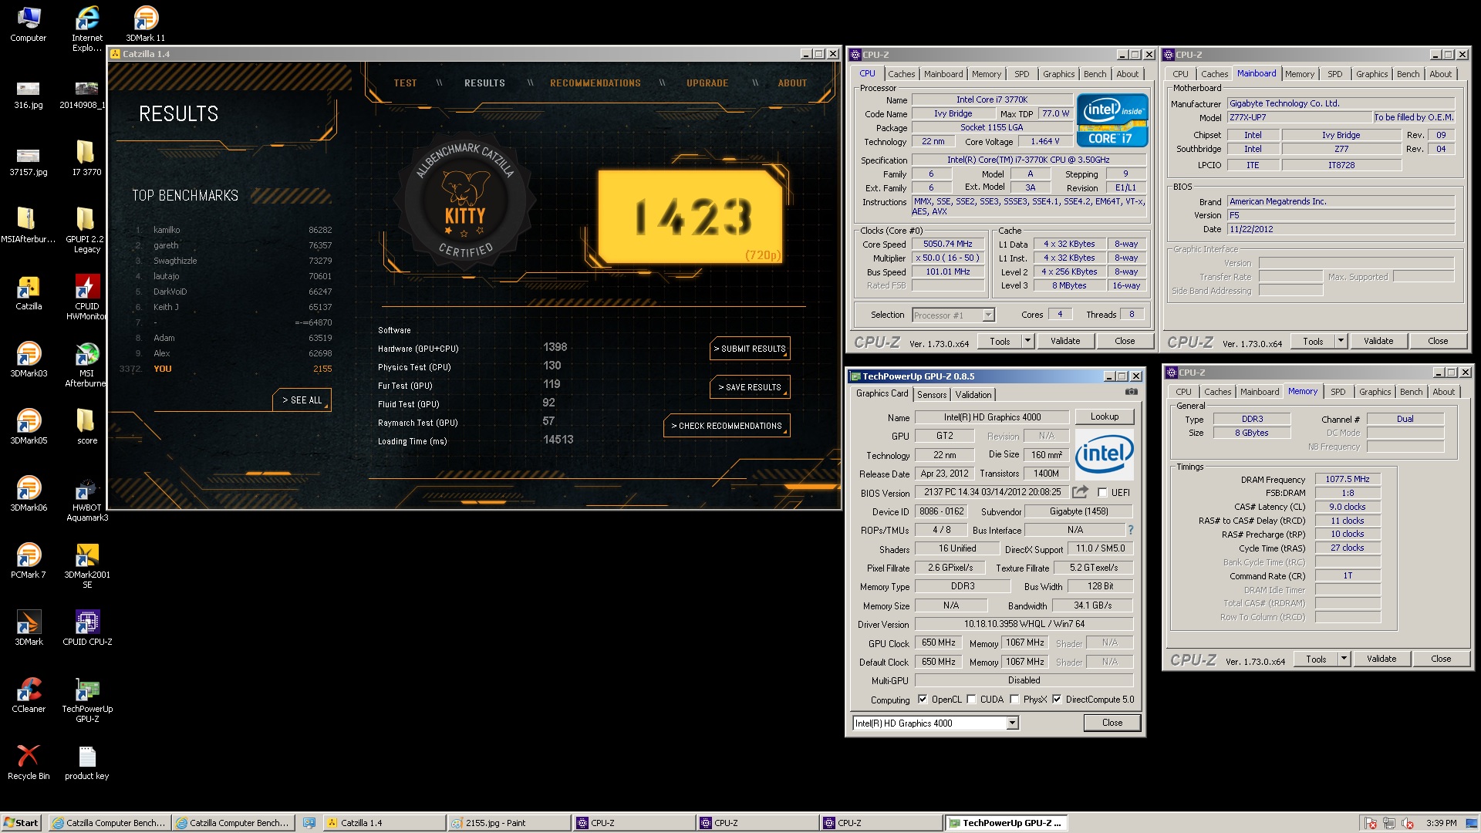1481x833 pixels.
Task: Expand Tools dropdown arrow in Mainboard window
Action: 1341,341
